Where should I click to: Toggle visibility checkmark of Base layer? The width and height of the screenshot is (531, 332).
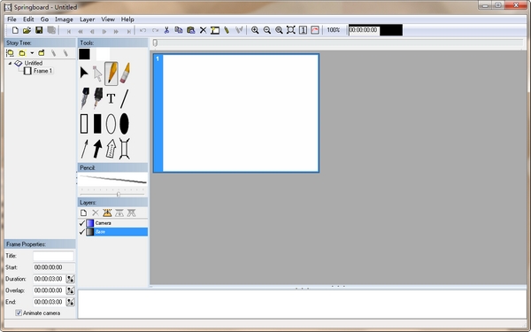pyautogui.click(x=81, y=232)
